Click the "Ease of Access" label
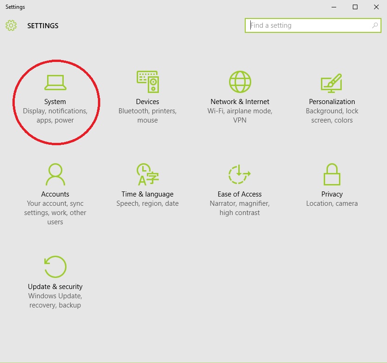This screenshot has height=363, width=387. point(240,194)
